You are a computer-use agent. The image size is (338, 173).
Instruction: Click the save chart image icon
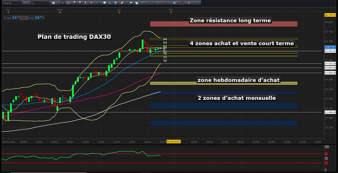[131, 3]
